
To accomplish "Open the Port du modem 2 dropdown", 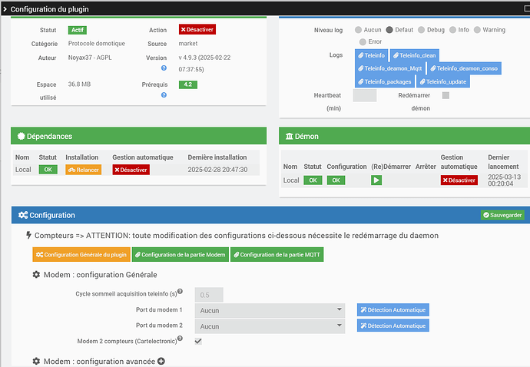I will 270,326.
